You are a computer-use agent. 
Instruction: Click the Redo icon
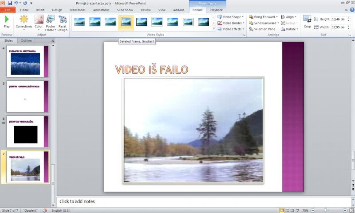click(x=25, y=3)
